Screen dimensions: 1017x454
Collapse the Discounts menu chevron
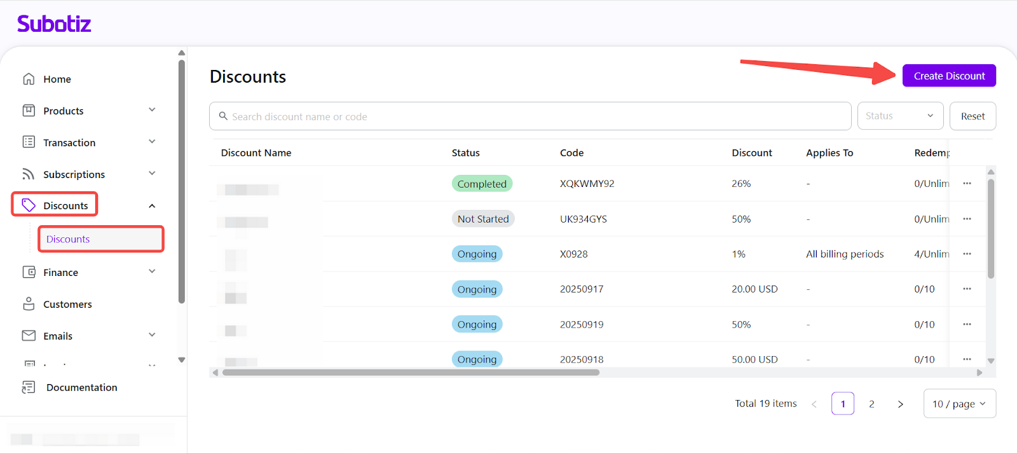click(152, 205)
